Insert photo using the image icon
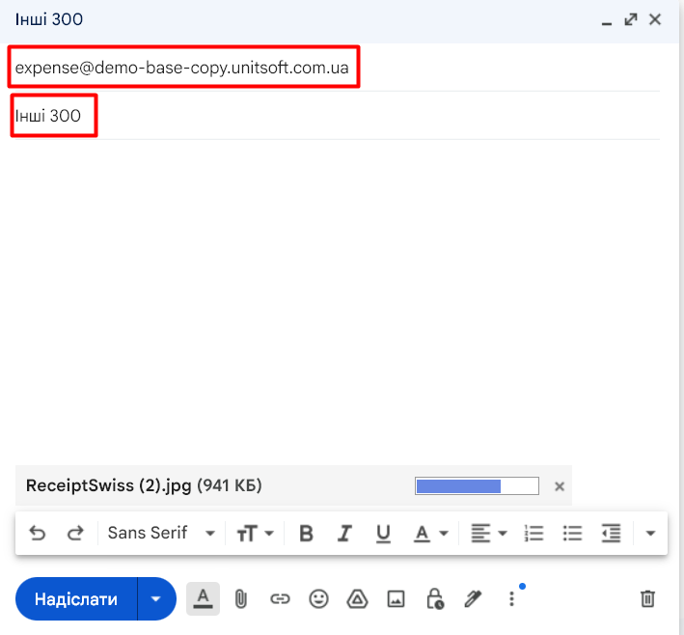Viewport: 684px width, 635px height. pos(396,599)
